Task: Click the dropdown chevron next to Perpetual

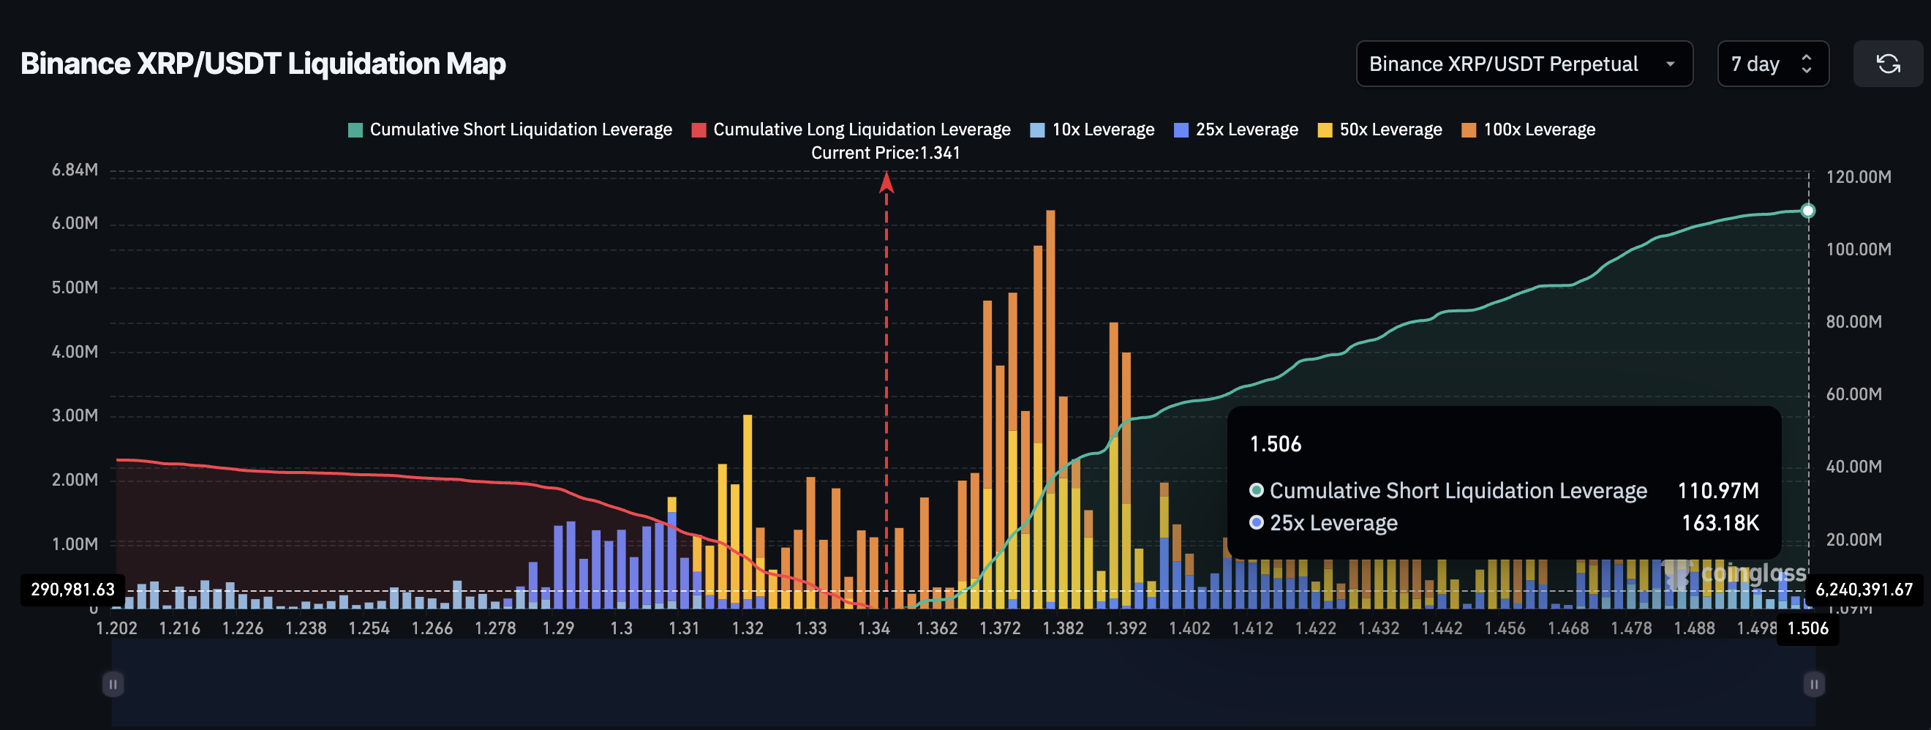Action: [1670, 64]
